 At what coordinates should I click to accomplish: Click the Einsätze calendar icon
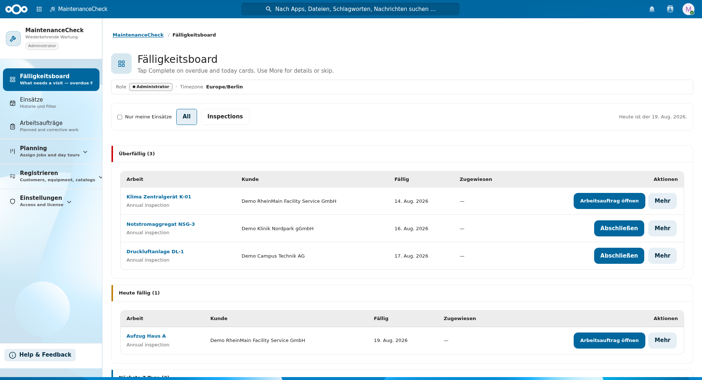12,103
